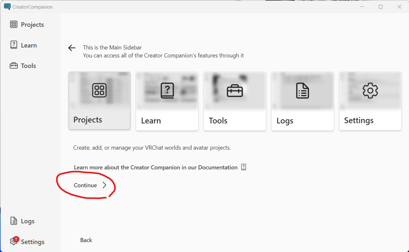Click the Settings gear icon with alert badge
The image size is (409, 252).
pos(14,241)
